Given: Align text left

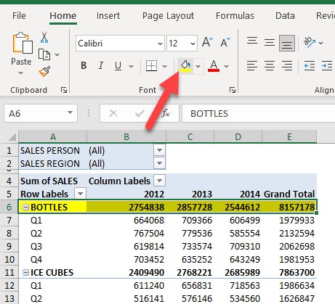Looking at the screenshot, I should point(252,66).
